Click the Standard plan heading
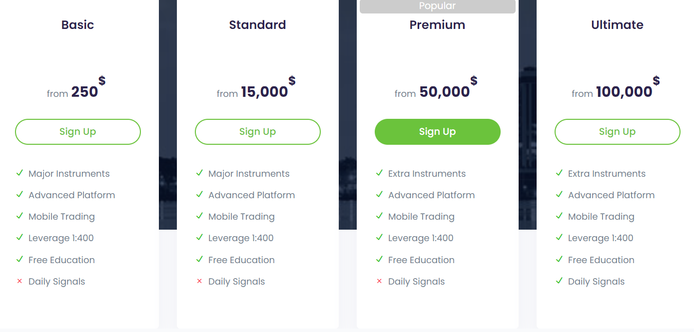 click(257, 25)
